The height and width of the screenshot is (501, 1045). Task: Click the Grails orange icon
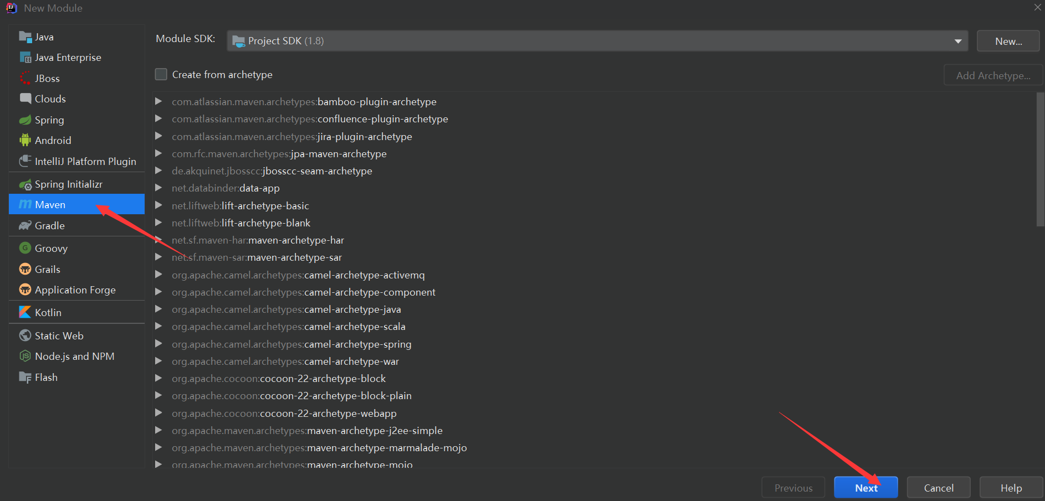pos(25,269)
